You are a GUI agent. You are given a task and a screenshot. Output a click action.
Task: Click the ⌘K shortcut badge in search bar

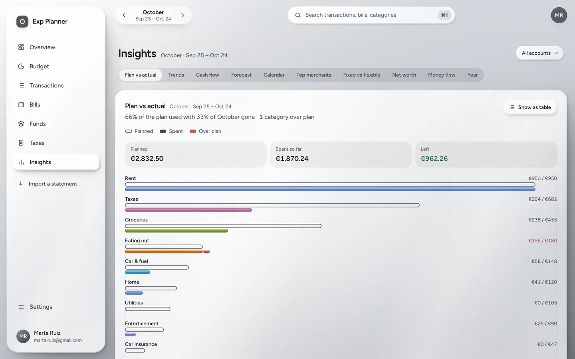tap(444, 15)
